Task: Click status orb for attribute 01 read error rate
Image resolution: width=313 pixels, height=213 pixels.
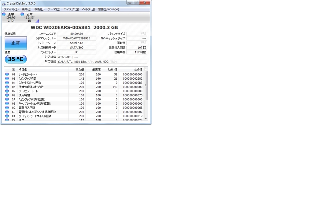Action: point(7,74)
